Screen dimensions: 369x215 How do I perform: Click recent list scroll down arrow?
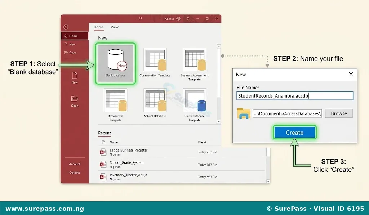click(x=268, y=182)
